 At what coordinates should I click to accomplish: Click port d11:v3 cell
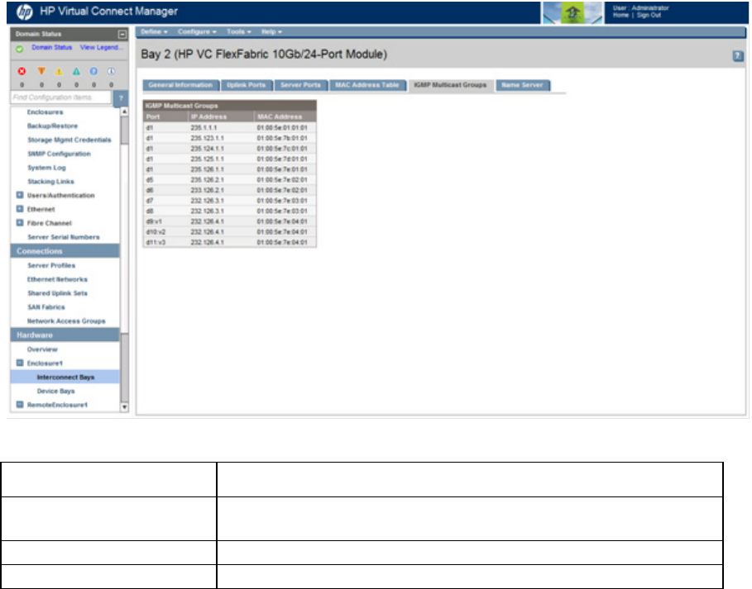pyautogui.click(x=156, y=243)
